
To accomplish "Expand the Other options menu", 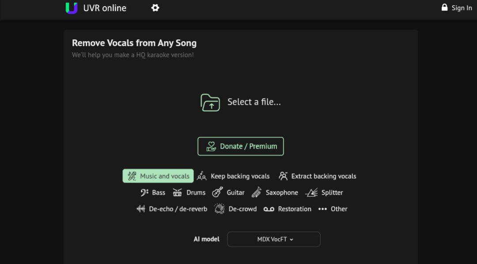I will coord(333,209).
